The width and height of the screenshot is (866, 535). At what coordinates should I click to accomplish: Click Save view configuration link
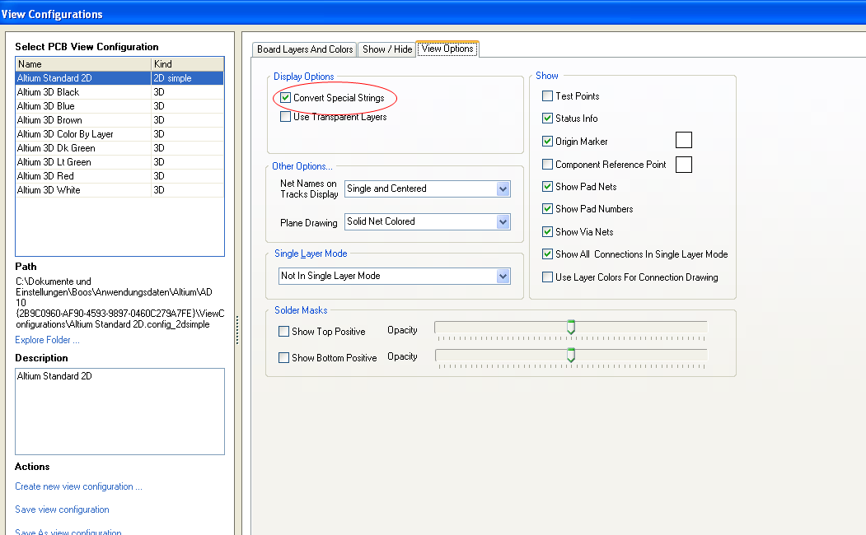tap(62, 509)
